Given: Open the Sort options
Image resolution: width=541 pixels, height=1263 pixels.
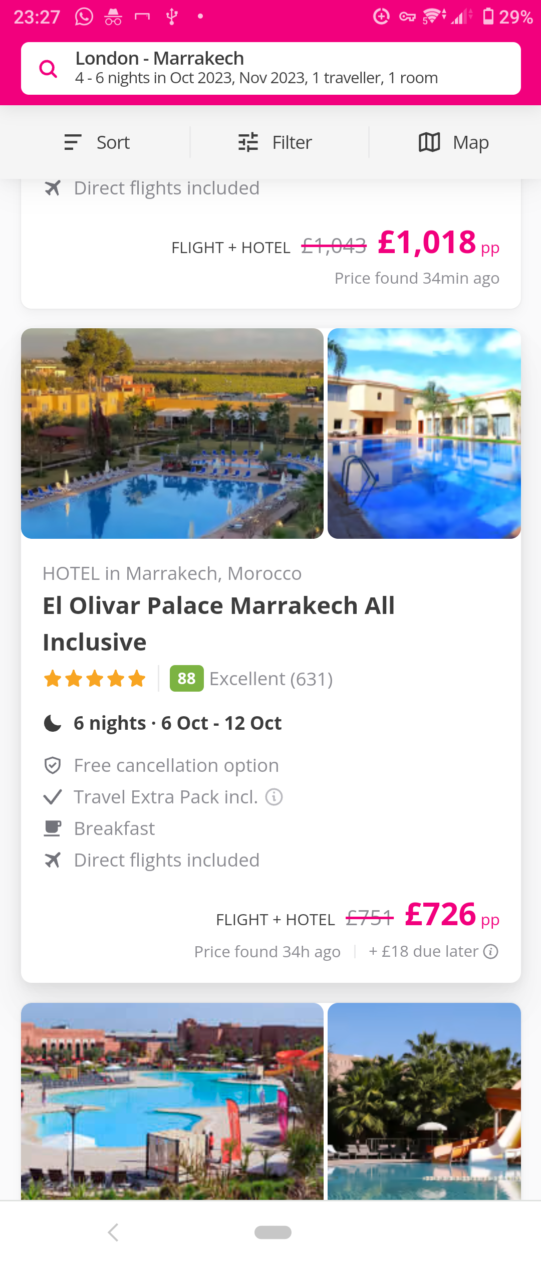Looking at the screenshot, I should [x=97, y=142].
